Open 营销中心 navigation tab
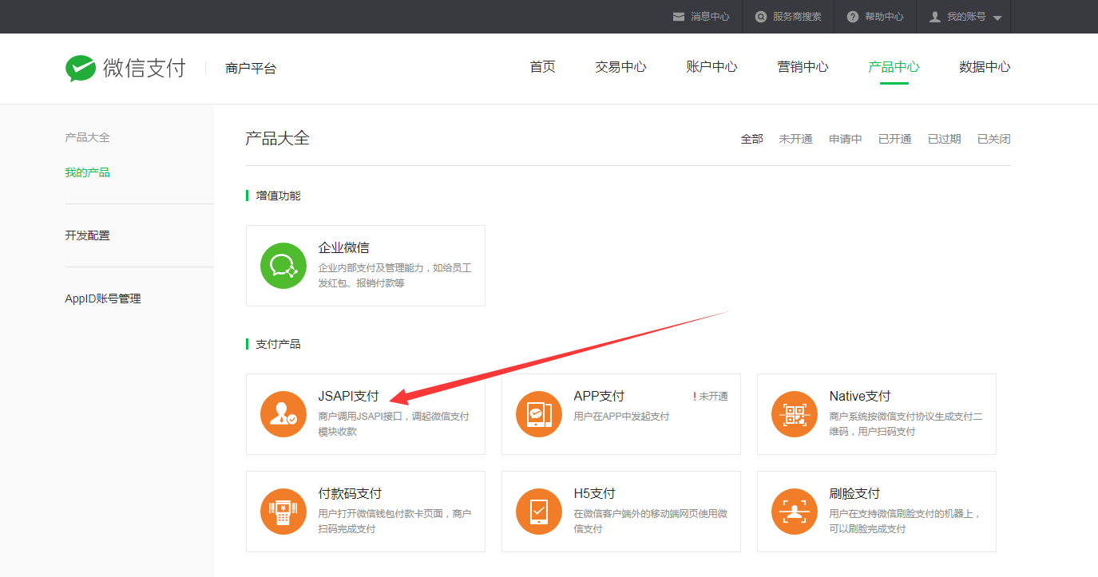Viewport: 1098px width, 577px height. (803, 67)
